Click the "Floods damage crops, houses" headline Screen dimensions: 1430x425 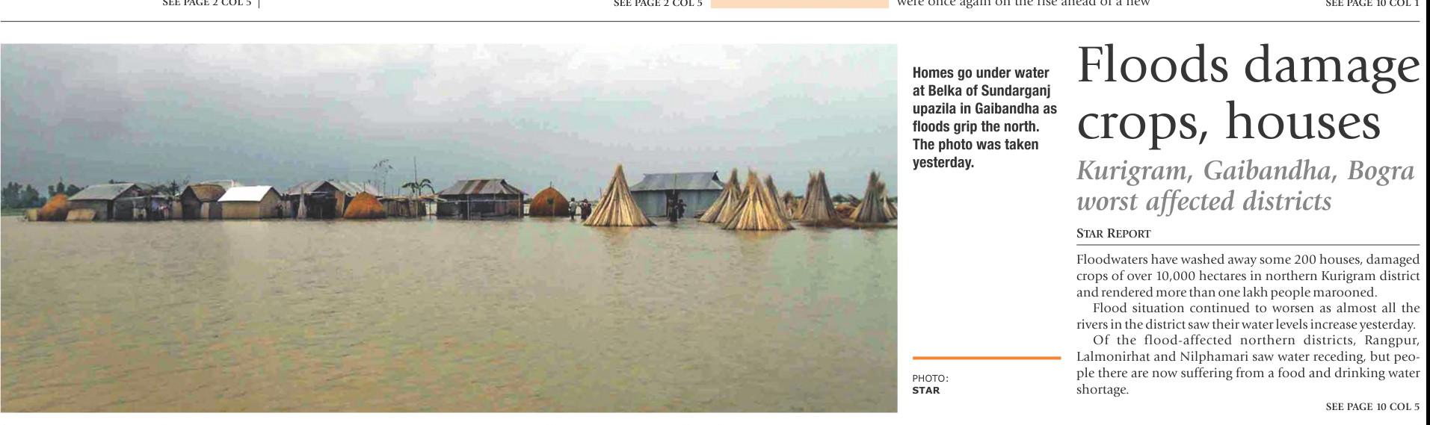1248,93
